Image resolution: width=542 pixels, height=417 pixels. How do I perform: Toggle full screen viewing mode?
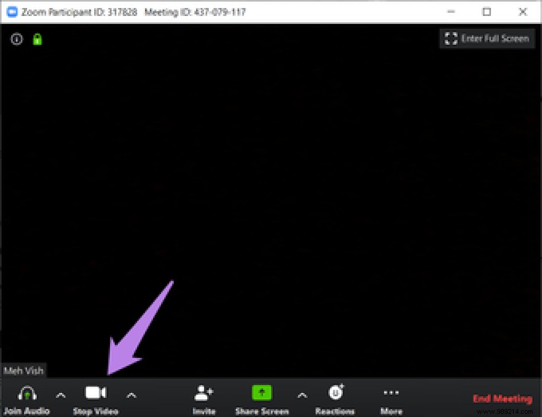click(486, 38)
